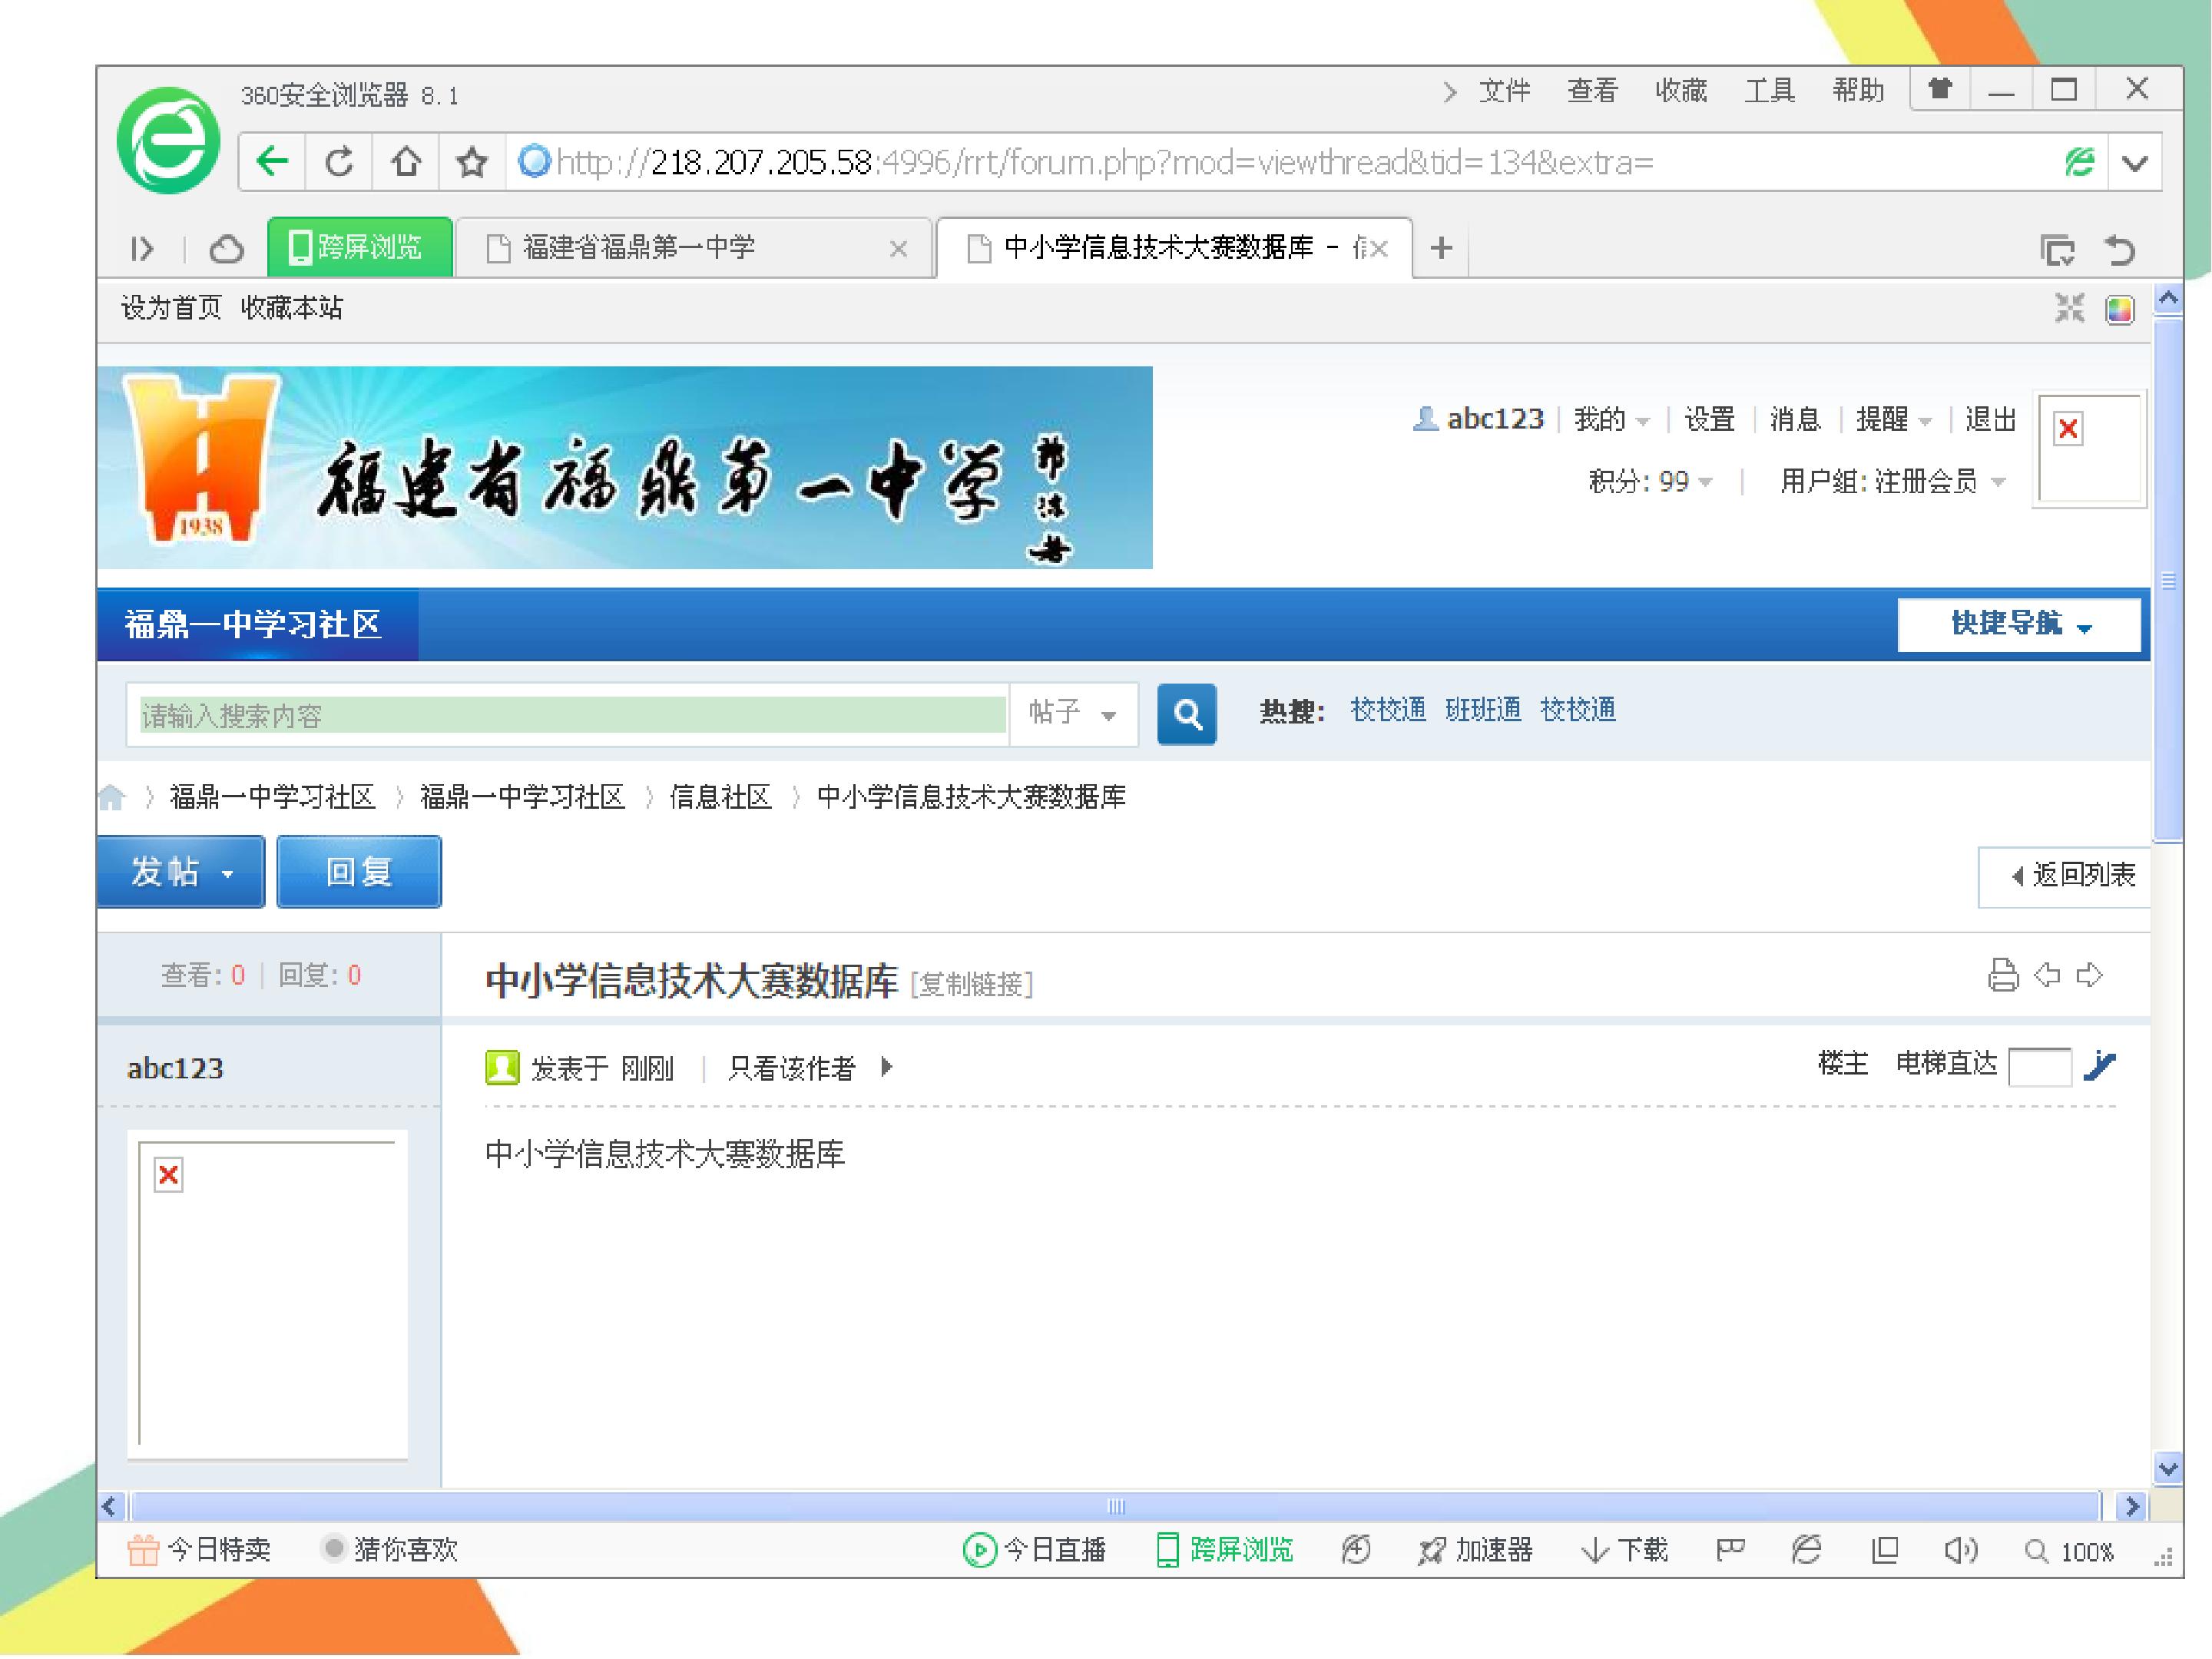Click the forum search magnifier button
Image resolution: width=2212 pixels, height=1659 pixels.
1187,714
